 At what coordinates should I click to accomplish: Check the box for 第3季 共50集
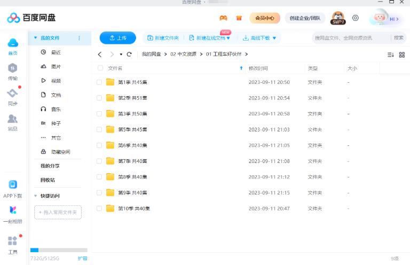click(x=99, y=114)
